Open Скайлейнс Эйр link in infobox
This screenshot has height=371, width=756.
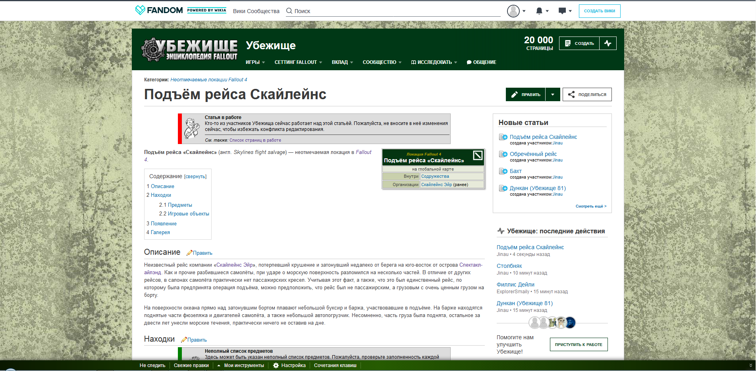(436, 185)
